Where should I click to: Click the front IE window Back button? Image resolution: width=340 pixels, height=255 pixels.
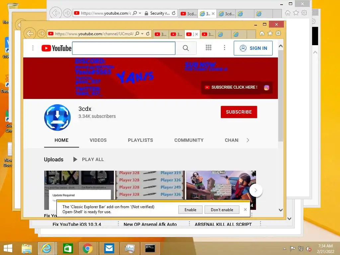(30, 34)
